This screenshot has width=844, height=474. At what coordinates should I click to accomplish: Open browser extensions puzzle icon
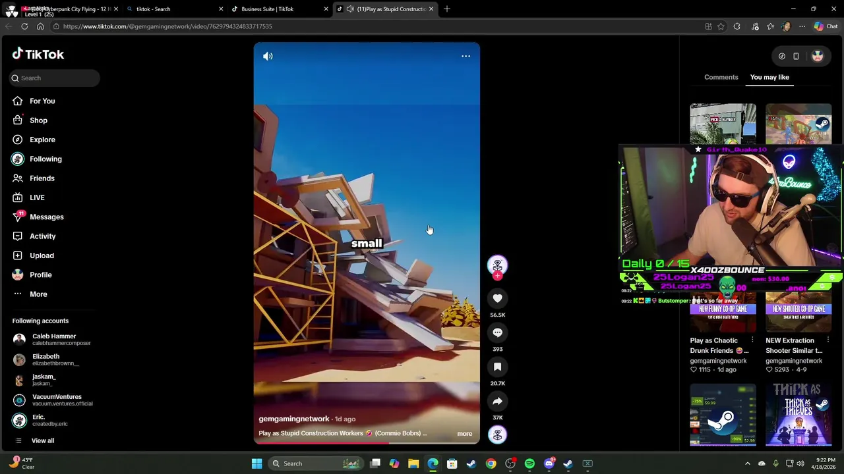[737, 26]
